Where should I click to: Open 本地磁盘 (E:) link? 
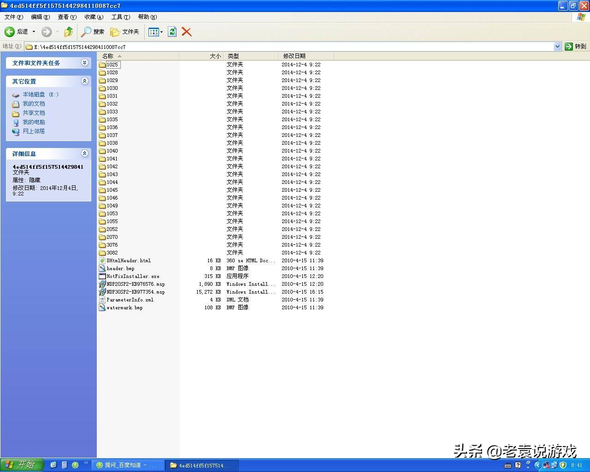tap(41, 94)
